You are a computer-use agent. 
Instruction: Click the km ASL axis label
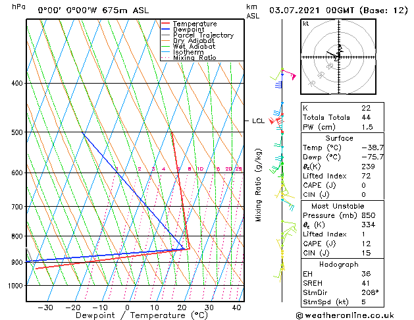click(x=253, y=11)
